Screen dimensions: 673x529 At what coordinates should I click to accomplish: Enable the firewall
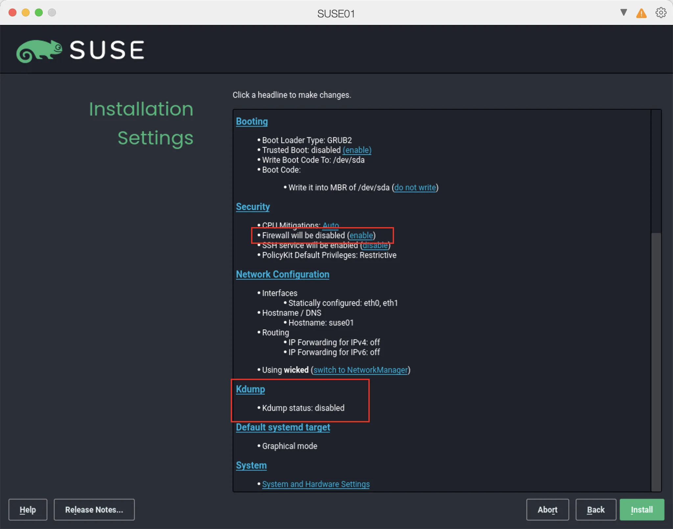[361, 235]
